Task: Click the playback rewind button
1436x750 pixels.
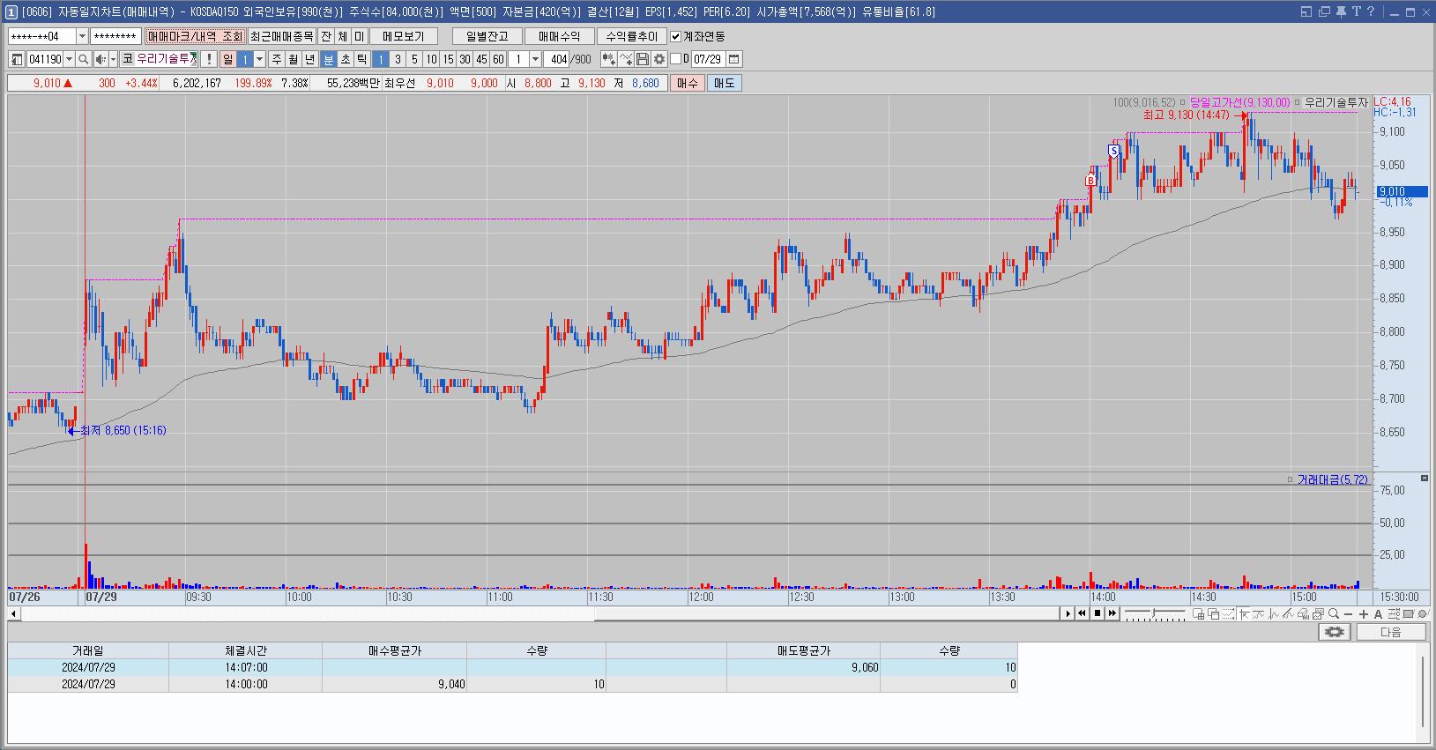Action: [x=1082, y=613]
